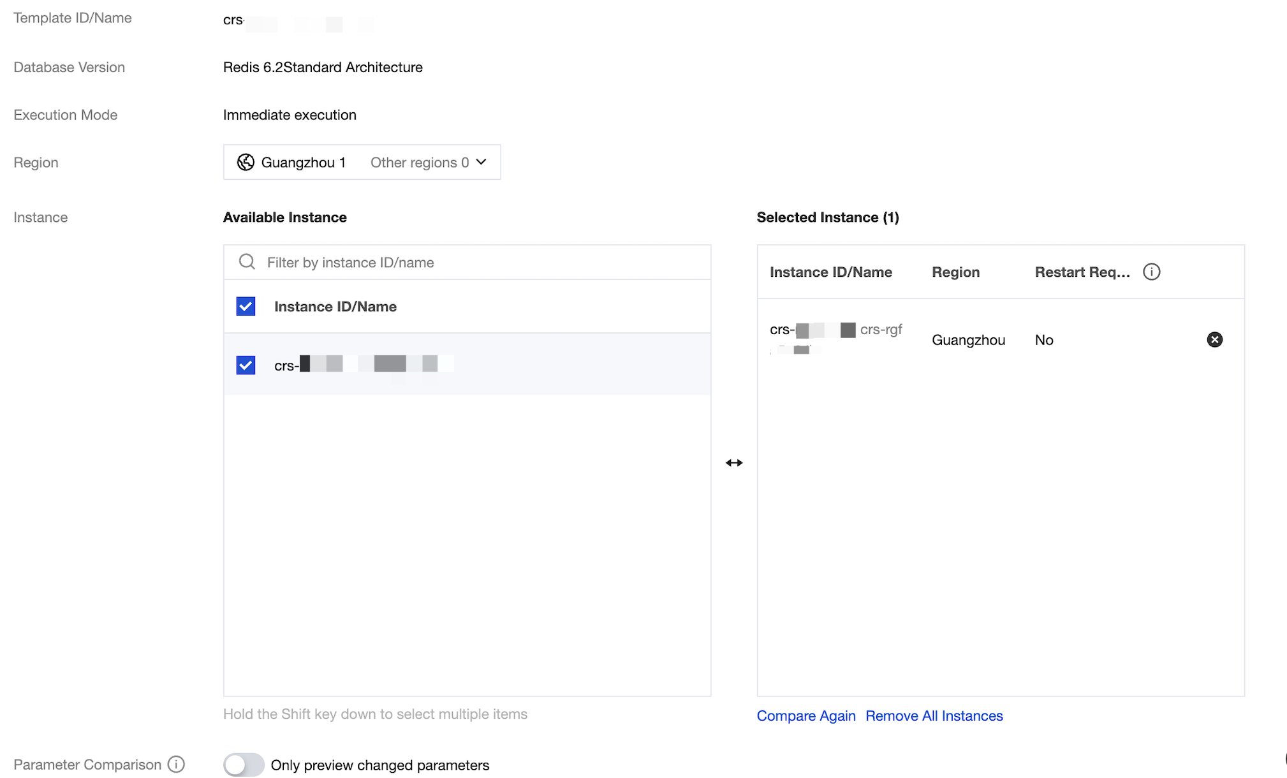Remove the selected Guangzhou instance
The width and height of the screenshot is (1287, 778).
pyautogui.click(x=1214, y=340)
